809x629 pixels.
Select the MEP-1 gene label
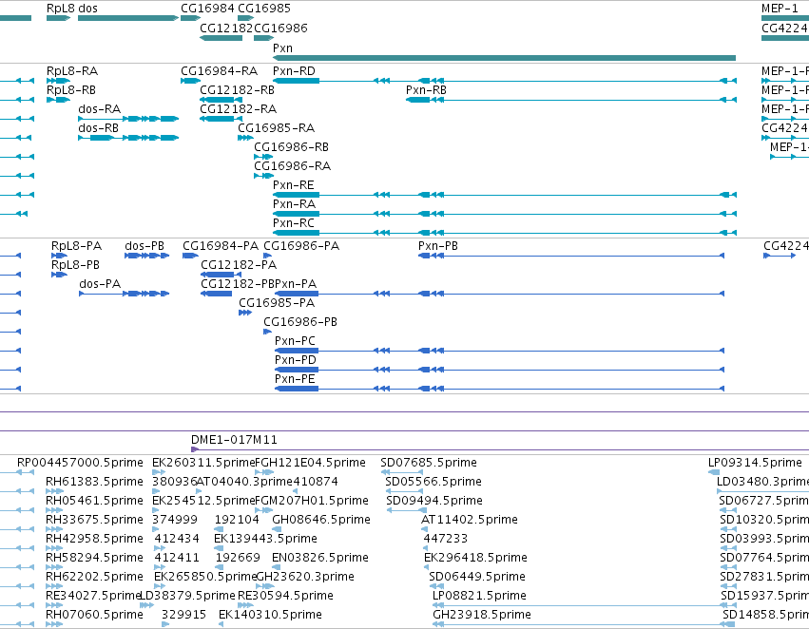[780, 9]
